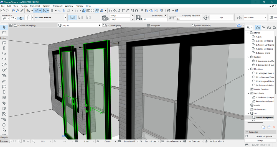Switch to the G2 rechtergevel tab
The width and height of the screenshot is (277, 147).
[114, 25]
